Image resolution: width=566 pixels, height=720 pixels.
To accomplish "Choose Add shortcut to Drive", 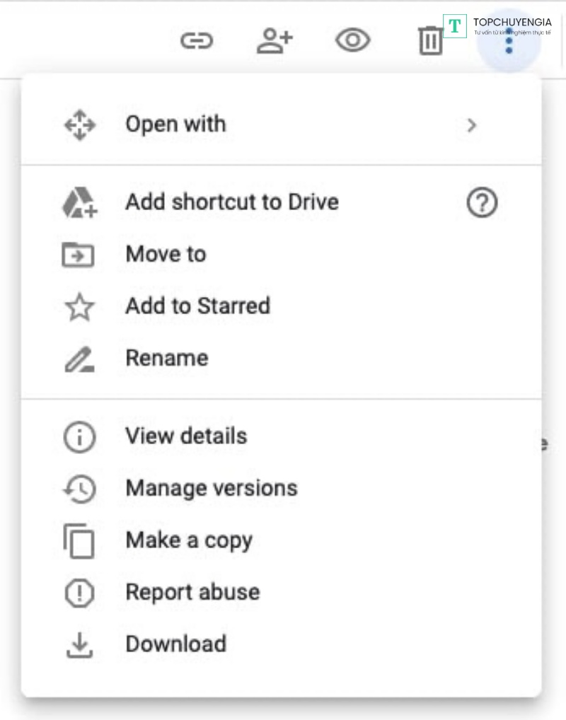I will 231,202.
